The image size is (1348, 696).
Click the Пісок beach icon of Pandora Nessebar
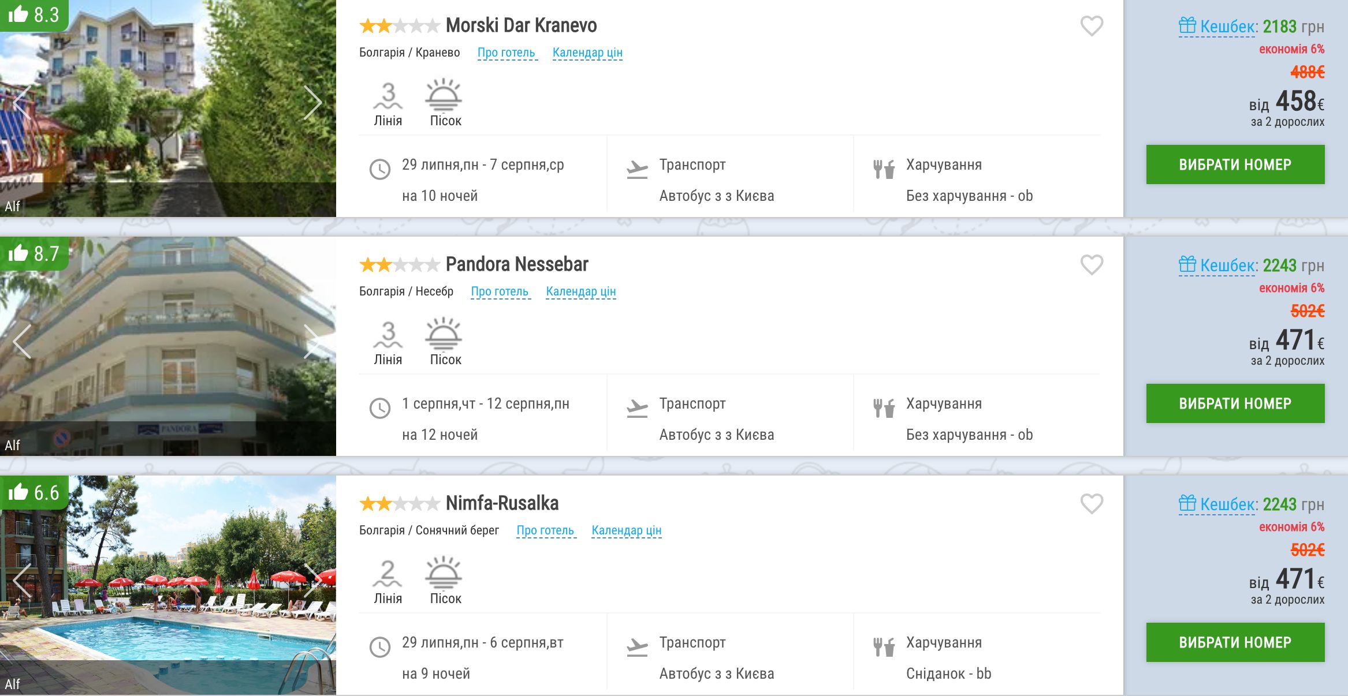point(444,334)
